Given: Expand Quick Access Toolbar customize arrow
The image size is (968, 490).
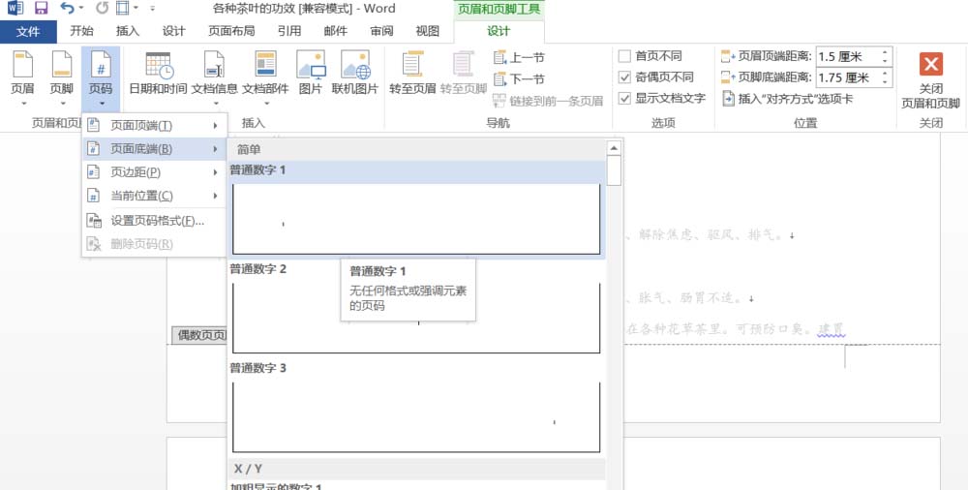Looking at the screenshot, I should pyautogui.click(x=153, y=9).
